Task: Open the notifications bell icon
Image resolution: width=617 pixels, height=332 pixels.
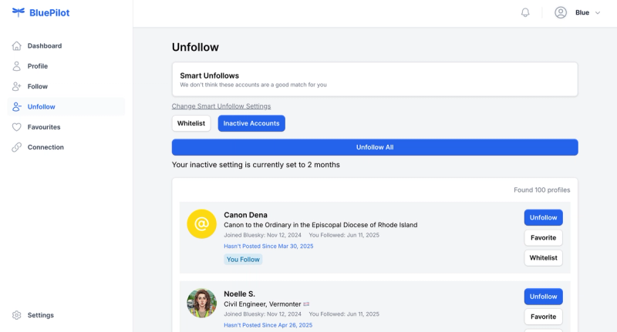Action: click(525, 12)
